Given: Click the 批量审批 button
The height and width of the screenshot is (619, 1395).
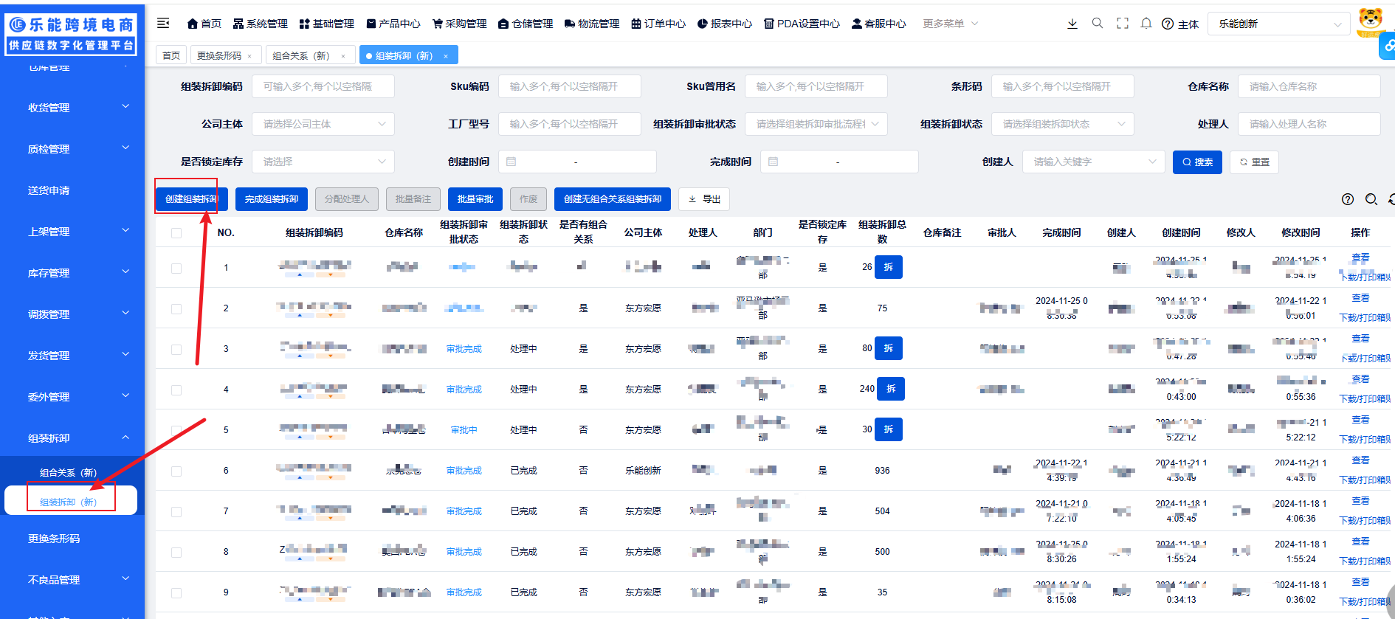Looking at the screenshot, I should (475, 199).
